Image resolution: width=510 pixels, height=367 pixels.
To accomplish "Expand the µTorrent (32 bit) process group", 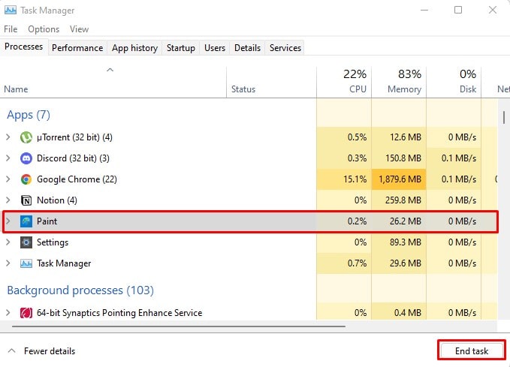I will point(8,137).
